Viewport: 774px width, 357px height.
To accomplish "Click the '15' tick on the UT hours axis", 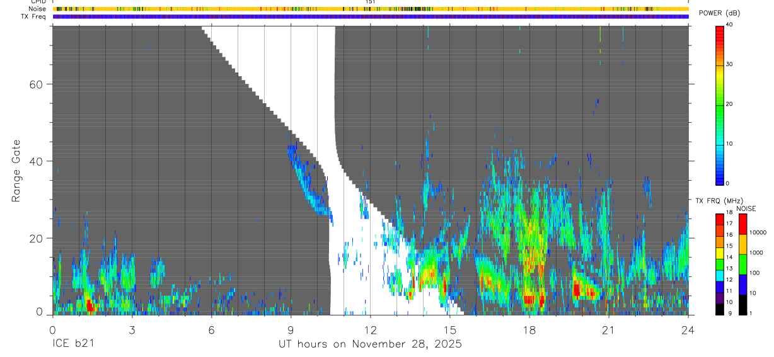I will (x=450, y=329).
